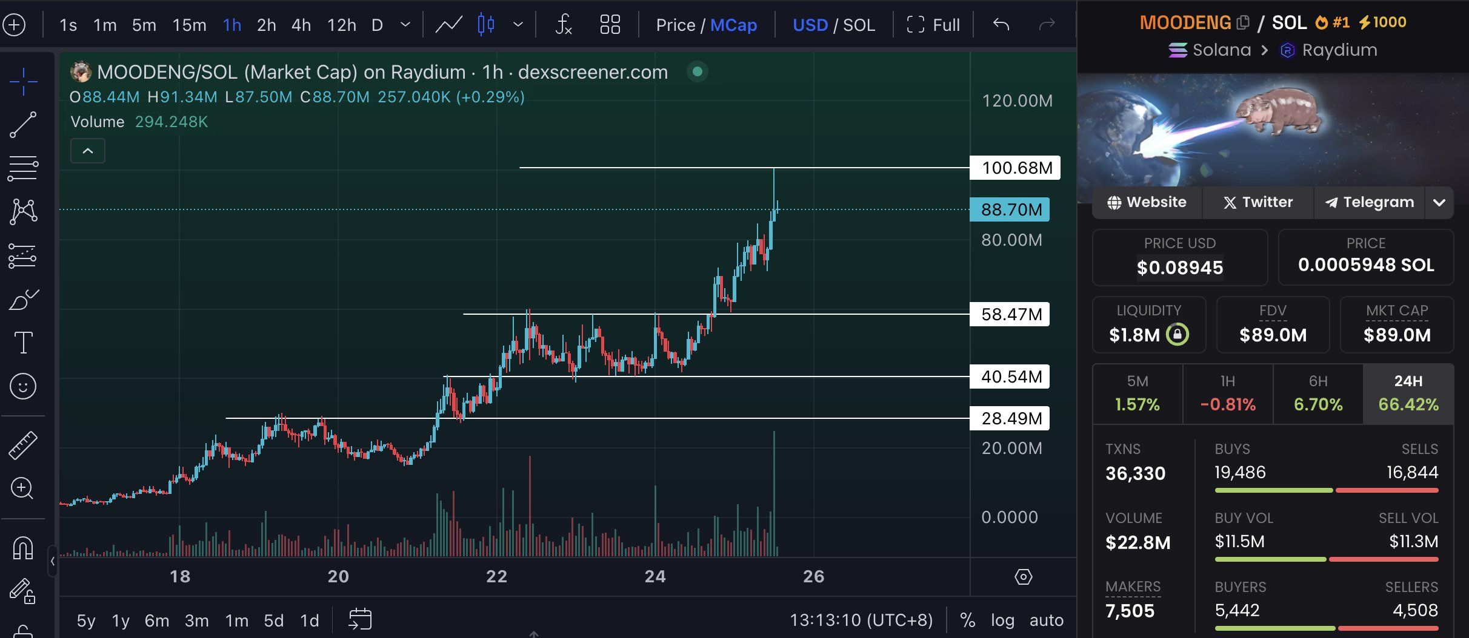This screenshot has width=1469, height=638.
Task: Copy the MOODENG token address
Action: [x=1243, y=22]
